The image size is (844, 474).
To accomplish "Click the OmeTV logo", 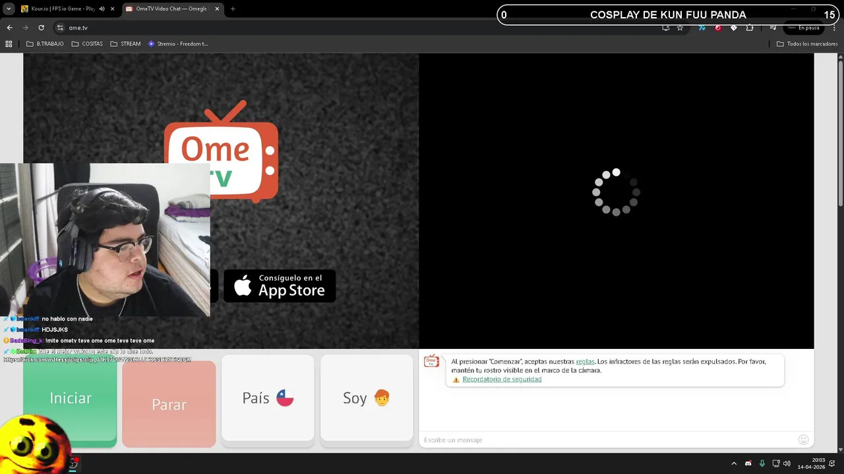I will [x=221, y=151].
